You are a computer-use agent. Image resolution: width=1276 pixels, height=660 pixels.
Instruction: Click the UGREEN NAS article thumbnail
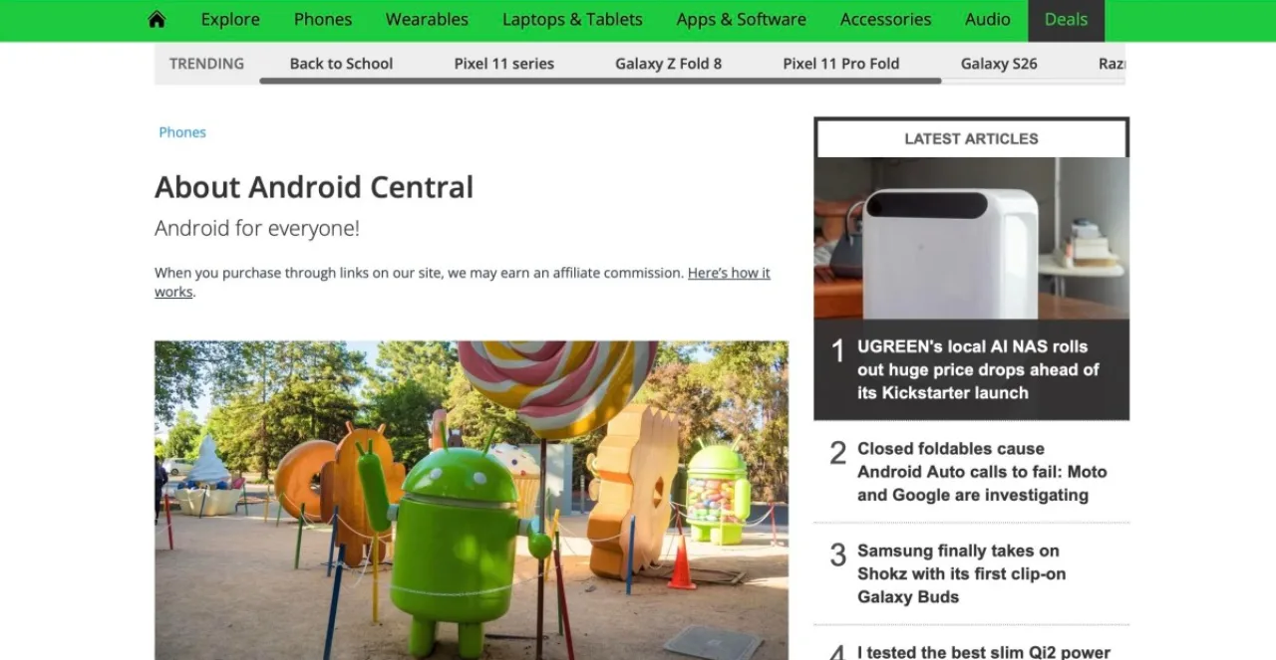coord(971,238)
